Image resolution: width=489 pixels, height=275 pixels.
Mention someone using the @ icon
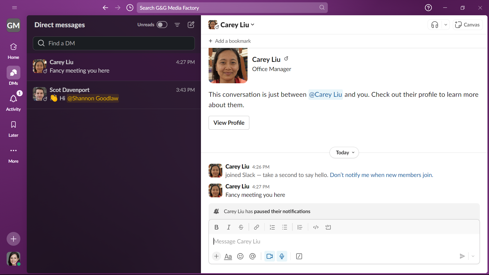pos(252,256)
